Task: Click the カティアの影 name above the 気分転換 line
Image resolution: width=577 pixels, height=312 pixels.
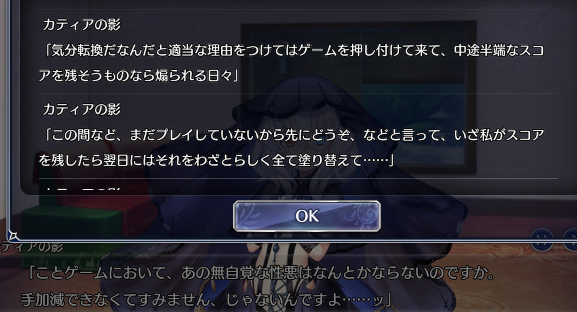Action: 81,25
